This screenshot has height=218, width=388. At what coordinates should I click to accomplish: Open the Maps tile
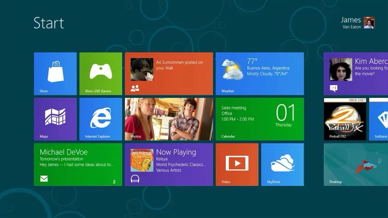click(55, 119)
